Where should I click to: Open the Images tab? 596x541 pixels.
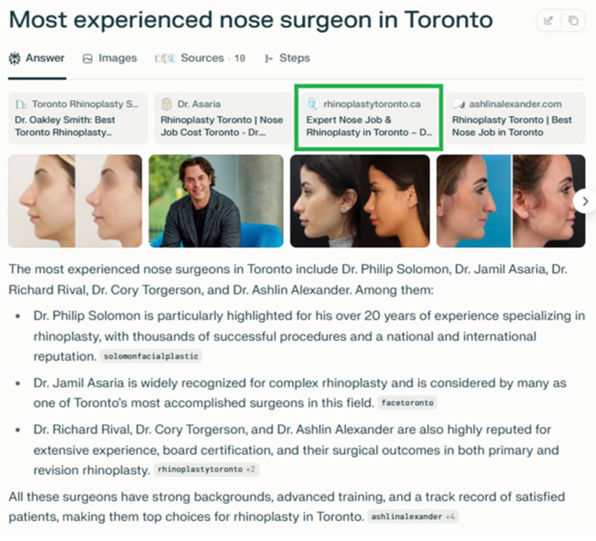coord(110,58)
